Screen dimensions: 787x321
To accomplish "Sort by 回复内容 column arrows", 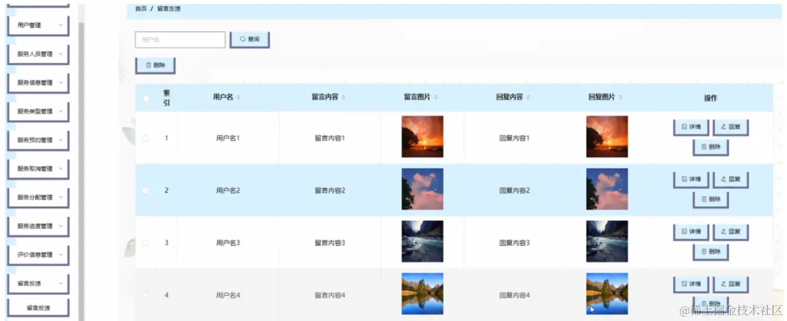I will pos(528,98).
